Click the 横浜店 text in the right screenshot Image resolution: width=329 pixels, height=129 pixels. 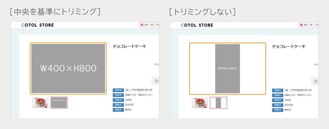point(288,110)
